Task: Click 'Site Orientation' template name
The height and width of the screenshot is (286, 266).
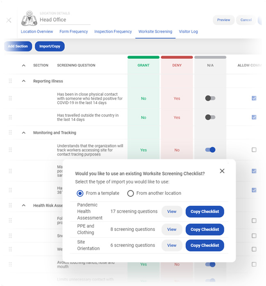Action: point(88,245)
